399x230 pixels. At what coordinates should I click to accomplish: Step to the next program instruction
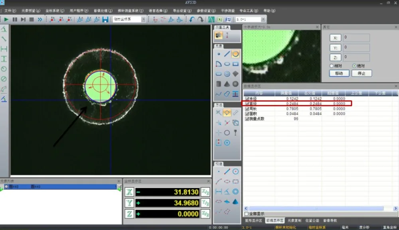(x=23, y=19)
